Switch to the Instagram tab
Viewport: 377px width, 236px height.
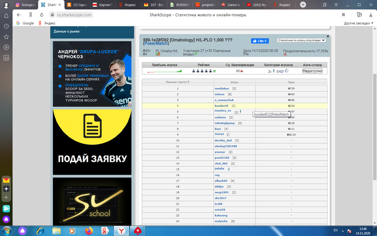(x=25, y=5)
